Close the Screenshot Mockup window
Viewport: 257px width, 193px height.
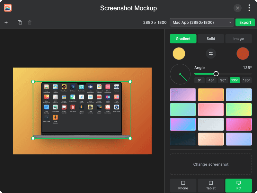point(237,8)
